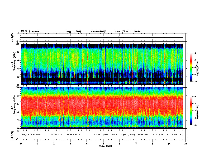Click the ch.1 spectrogram panel
209x161 pixels.
coord(102,64)
